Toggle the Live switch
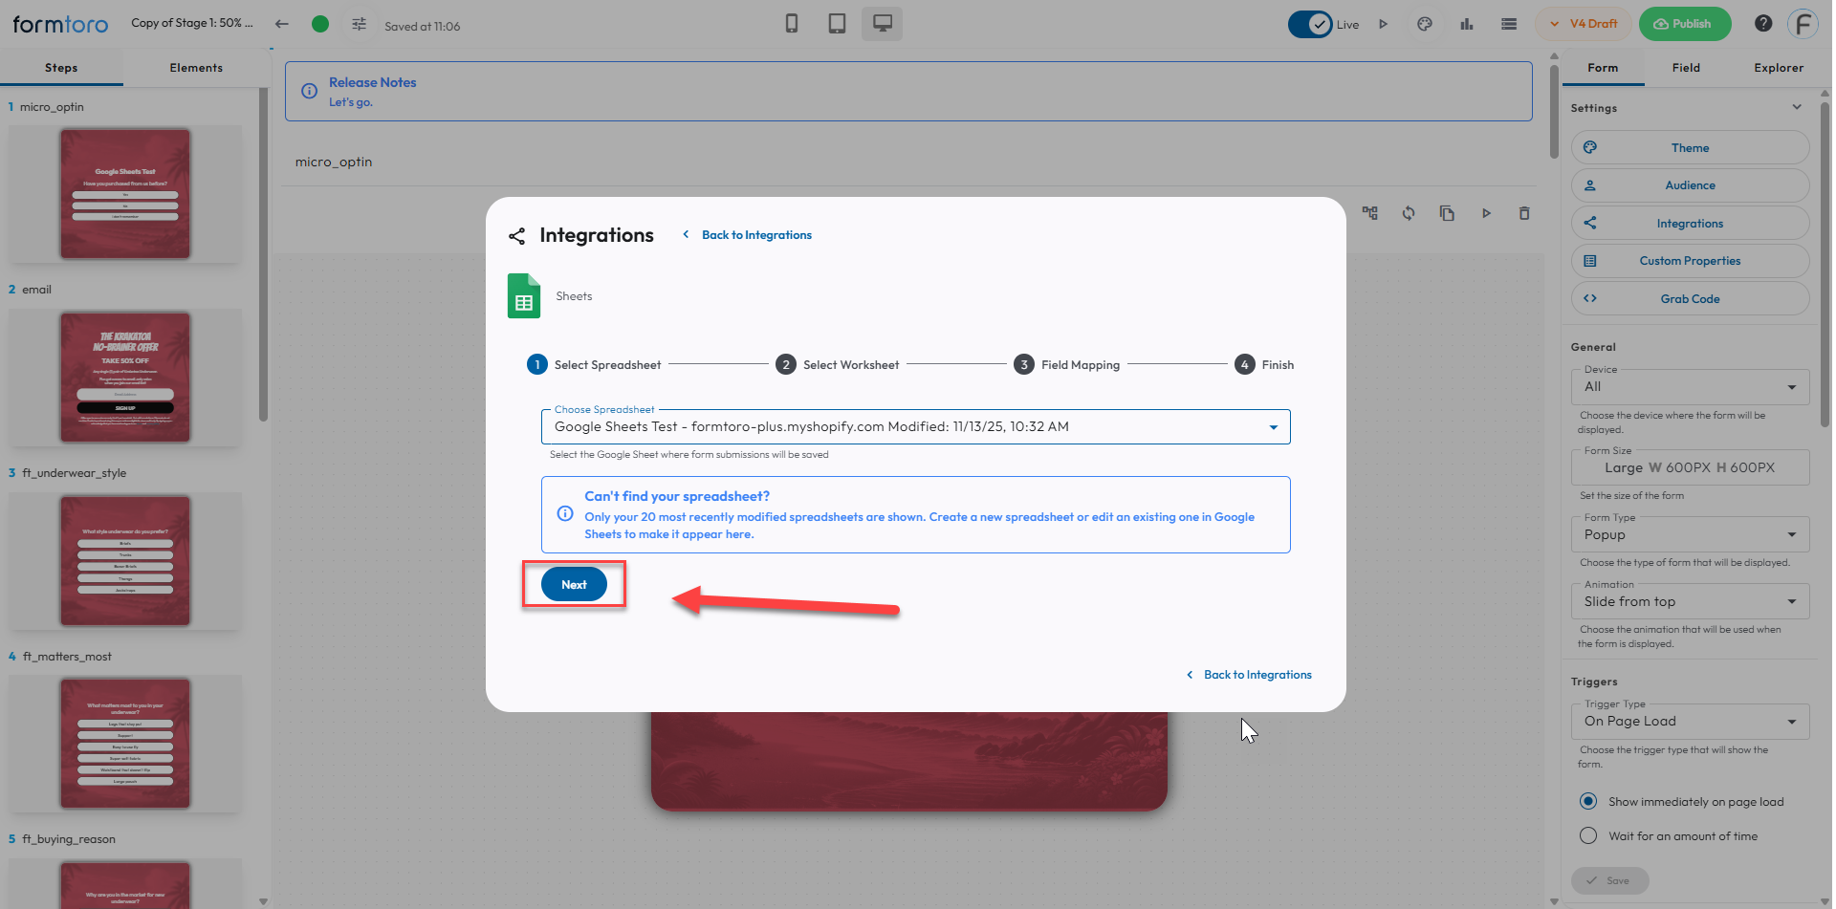The height and width of the screenshot is (909, 1836). coord(1310,24)
